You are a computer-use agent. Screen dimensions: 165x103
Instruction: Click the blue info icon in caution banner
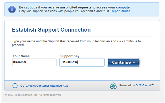point(12,9)
